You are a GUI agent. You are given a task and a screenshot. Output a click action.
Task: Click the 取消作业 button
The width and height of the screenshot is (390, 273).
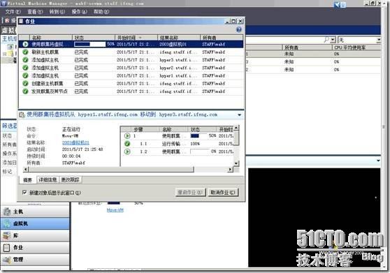tap(223, 192)
